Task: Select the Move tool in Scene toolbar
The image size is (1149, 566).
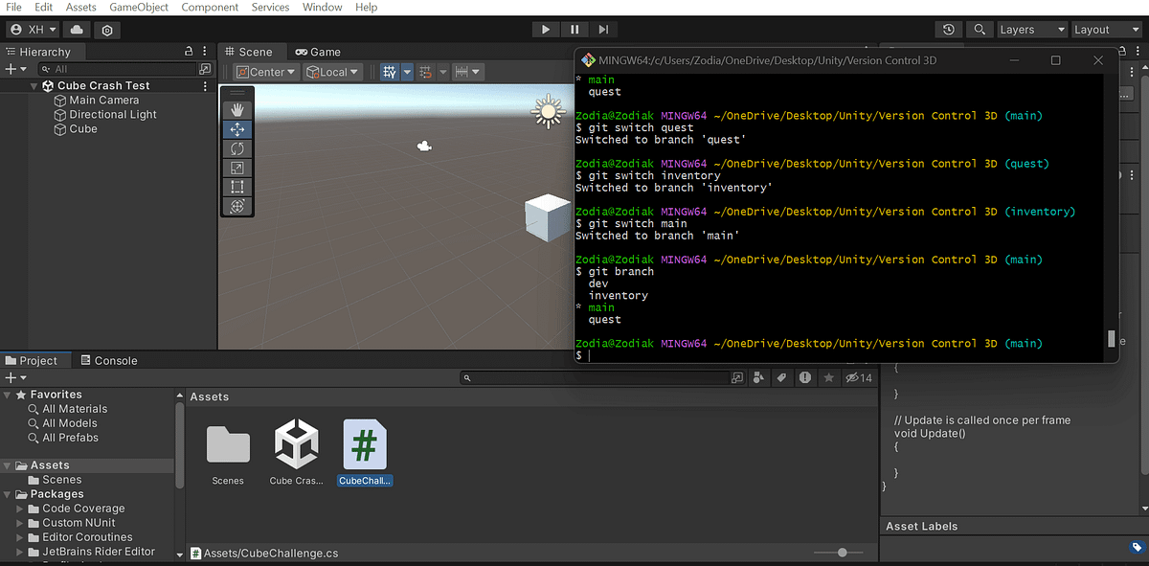Action: [x=237, y=128]
